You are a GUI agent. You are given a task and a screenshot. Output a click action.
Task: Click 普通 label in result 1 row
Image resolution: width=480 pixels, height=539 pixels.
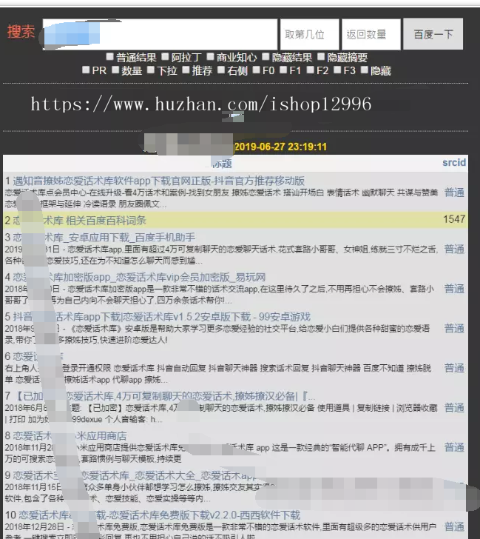coord(454,192)
